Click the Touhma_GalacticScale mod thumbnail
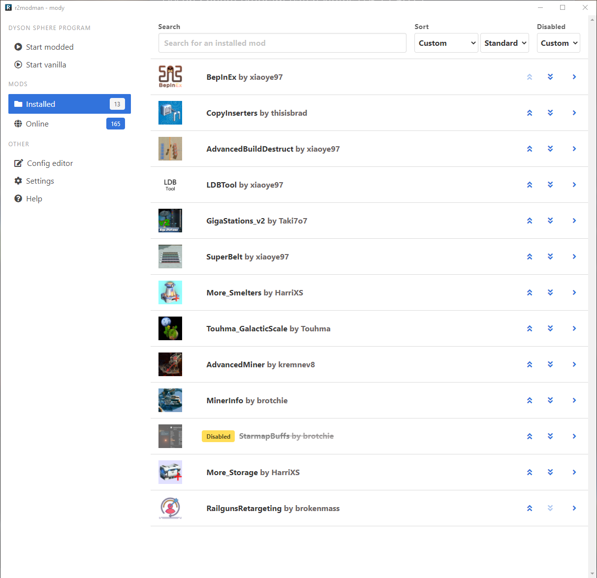The height and width of the screenshot is (578, 597). point(170,328)
